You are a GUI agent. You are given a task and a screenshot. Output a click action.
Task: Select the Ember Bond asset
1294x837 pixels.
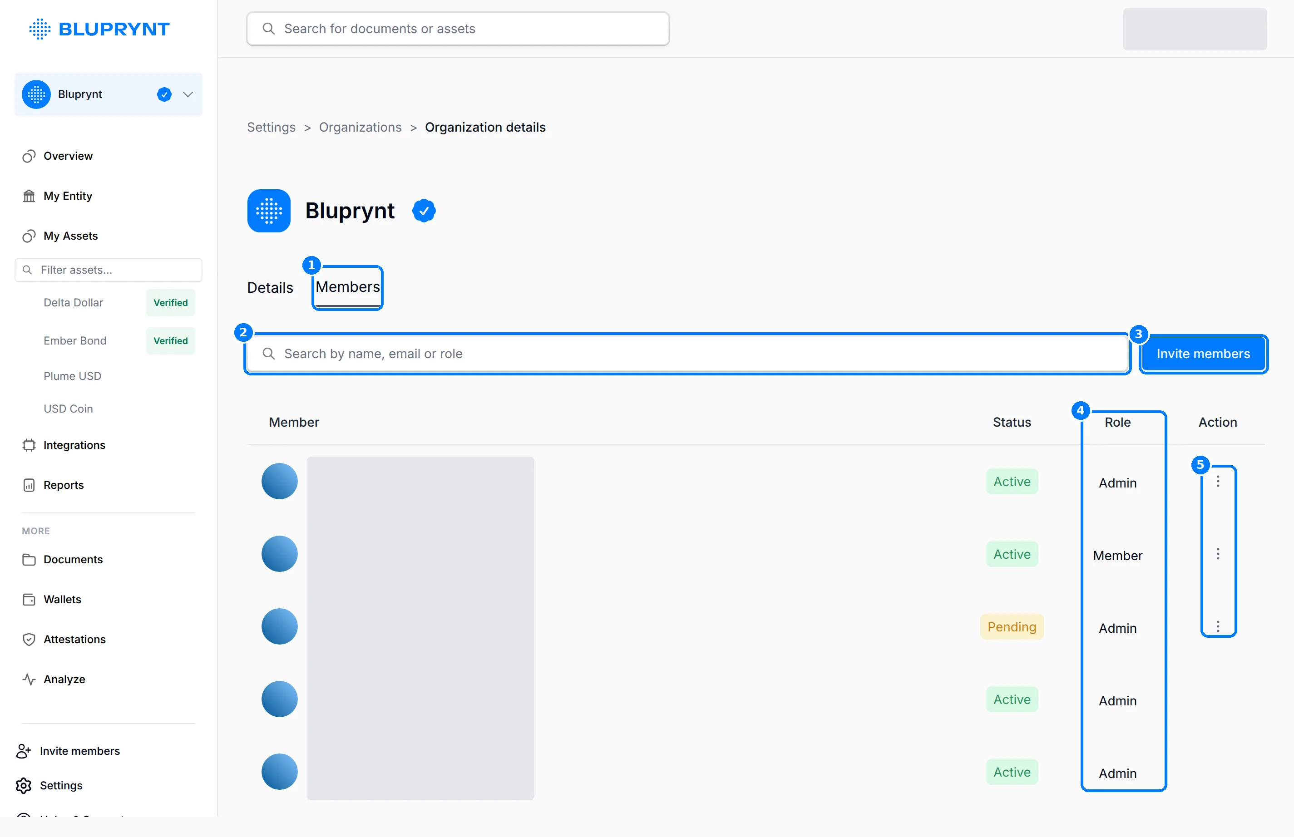[x=75, y=341]
